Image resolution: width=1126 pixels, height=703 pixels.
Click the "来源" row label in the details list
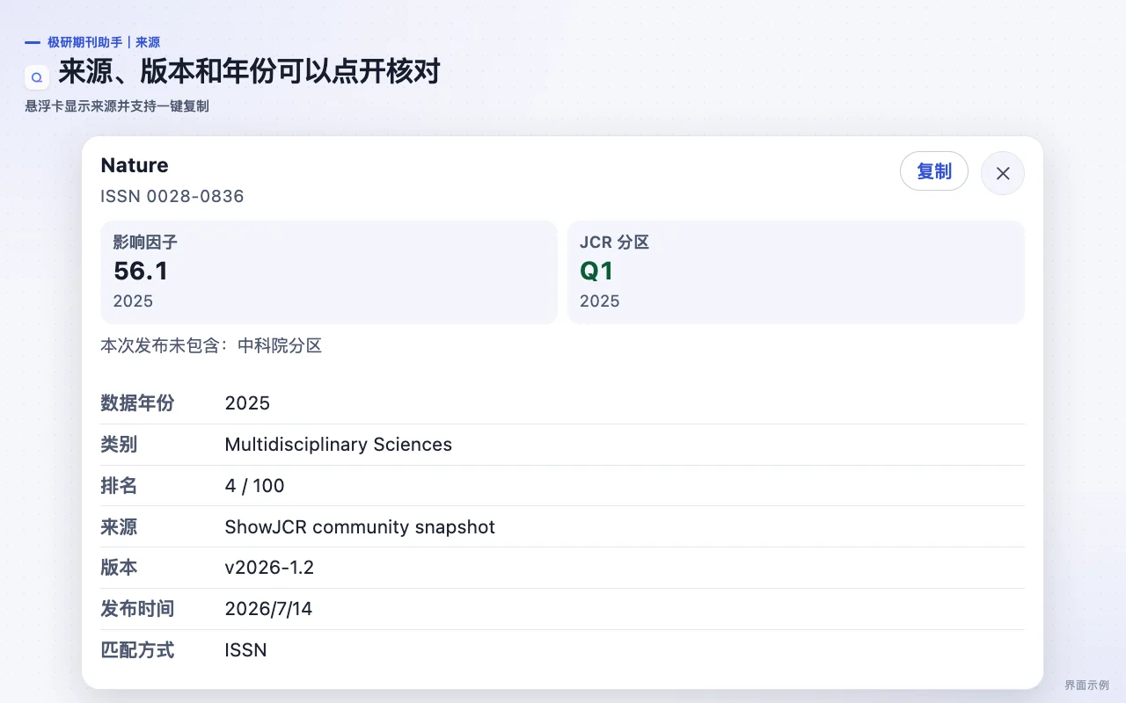119,527
